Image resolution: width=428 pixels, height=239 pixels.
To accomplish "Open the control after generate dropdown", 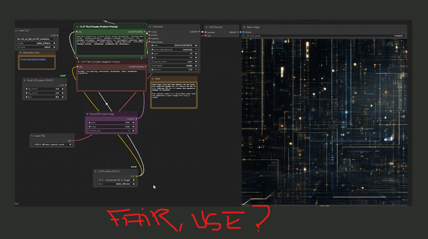I will [174, 49].
